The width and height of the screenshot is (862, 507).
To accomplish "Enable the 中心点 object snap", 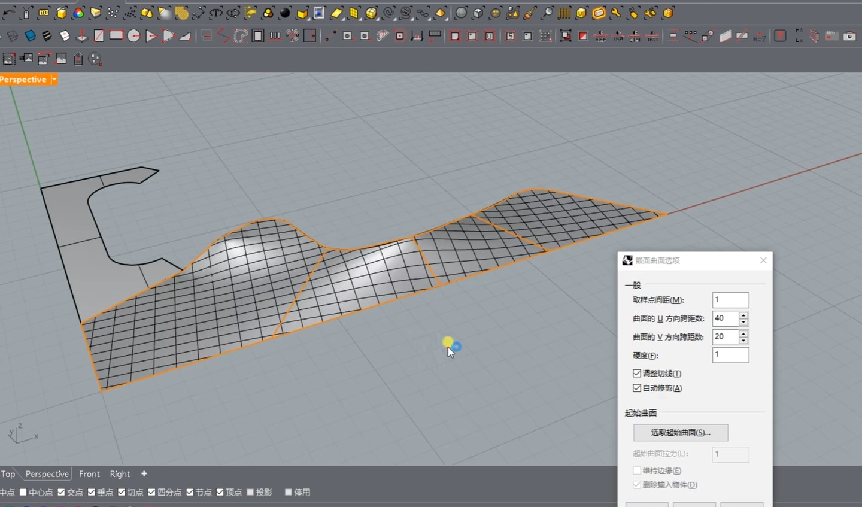I will (x=23, y=492).
